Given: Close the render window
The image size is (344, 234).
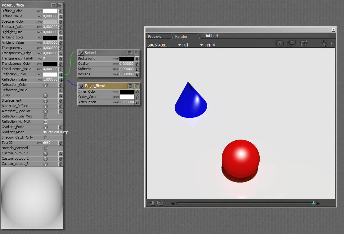Looking at the screenshot, I should coord(333,30).
